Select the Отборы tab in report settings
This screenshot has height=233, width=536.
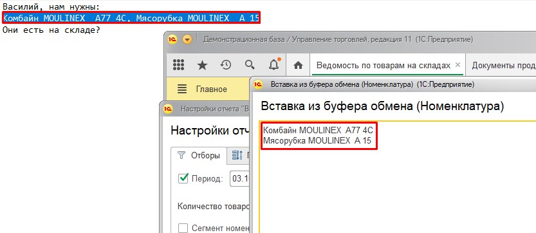tap(199, 156)
